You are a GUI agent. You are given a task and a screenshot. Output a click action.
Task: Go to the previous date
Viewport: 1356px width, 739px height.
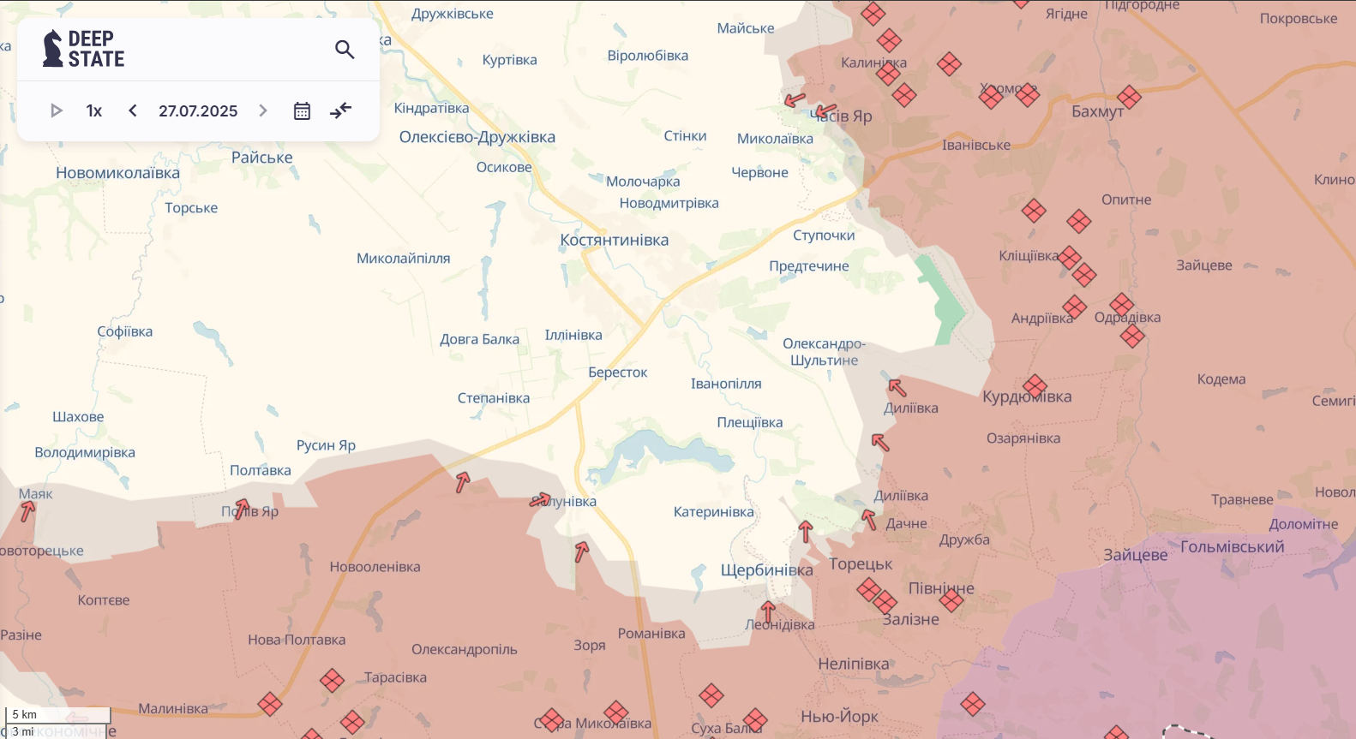[133, 110]
